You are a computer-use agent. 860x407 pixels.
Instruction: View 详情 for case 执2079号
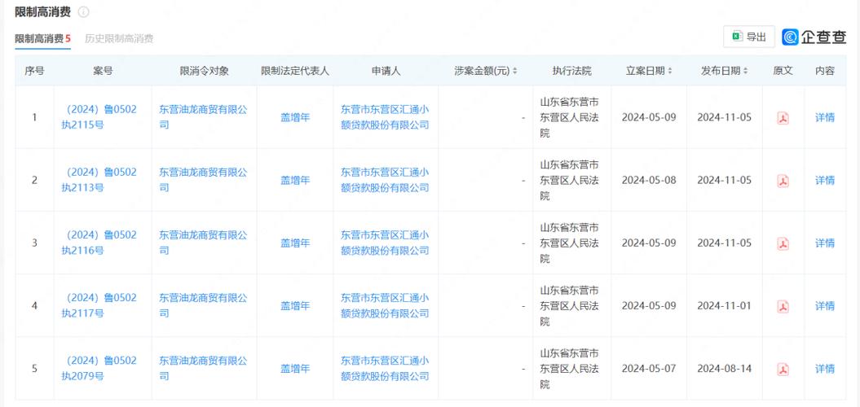tap(824, 370)
